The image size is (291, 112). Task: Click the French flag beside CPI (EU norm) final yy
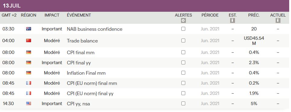click(x=29, y=93)
